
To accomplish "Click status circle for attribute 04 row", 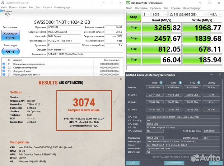I will click(x=4, y=74).
